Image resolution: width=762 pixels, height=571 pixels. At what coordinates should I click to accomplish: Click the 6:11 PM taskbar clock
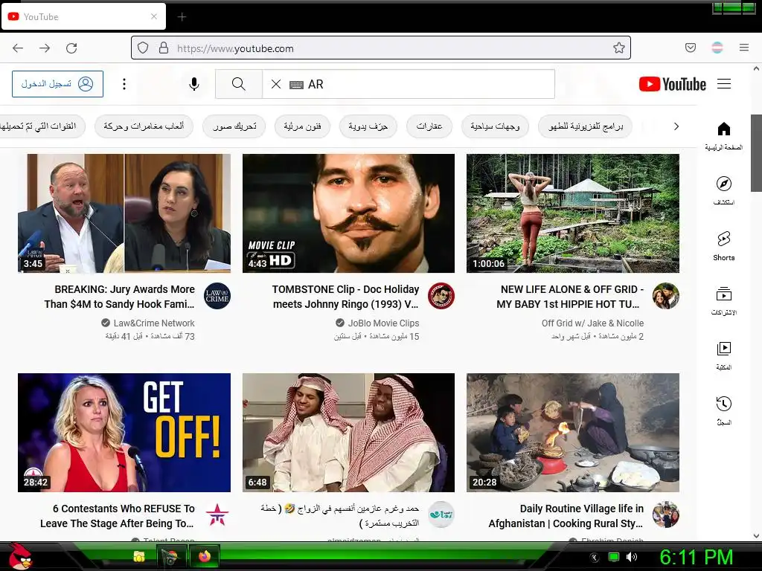(x=697, y=557)
